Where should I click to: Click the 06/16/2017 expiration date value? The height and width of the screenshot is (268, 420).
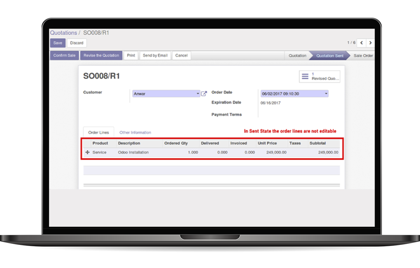coord(271,103)
